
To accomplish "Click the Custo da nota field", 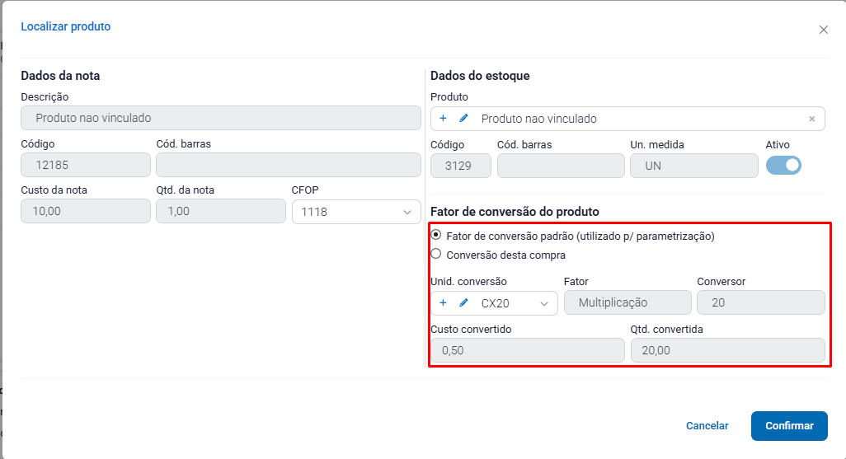I will [86, 212].
